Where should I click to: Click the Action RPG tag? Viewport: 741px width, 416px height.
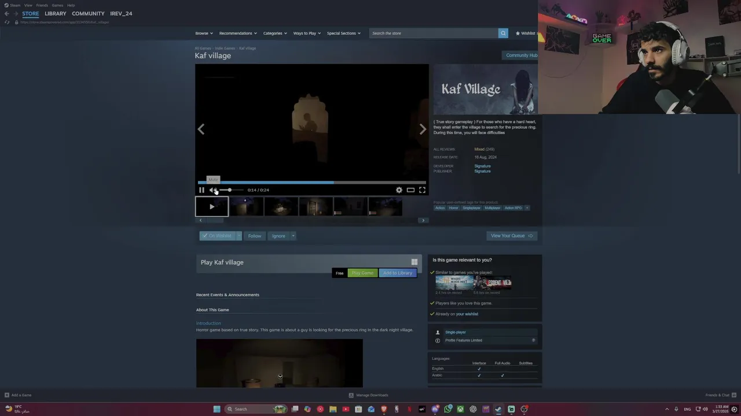(513, 208)
